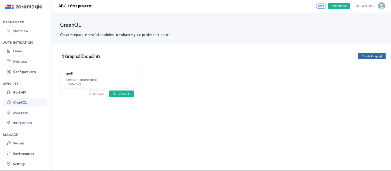This screenshot has height=171, width=391.
Task: Click the SERVICES section label
Action: click(11, 84)
